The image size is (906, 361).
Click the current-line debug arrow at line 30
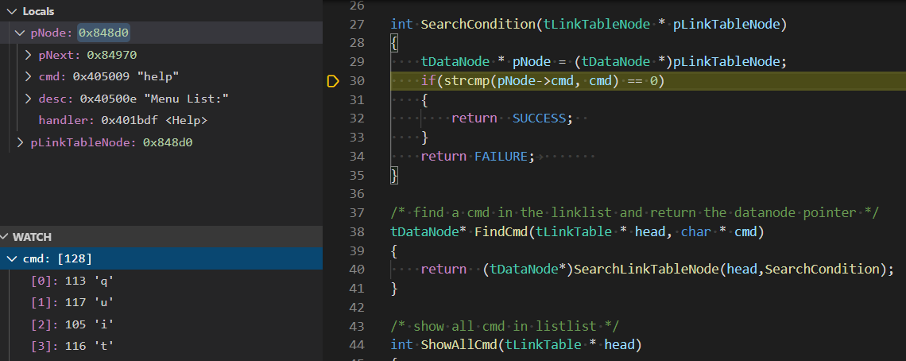coord(333,81)
